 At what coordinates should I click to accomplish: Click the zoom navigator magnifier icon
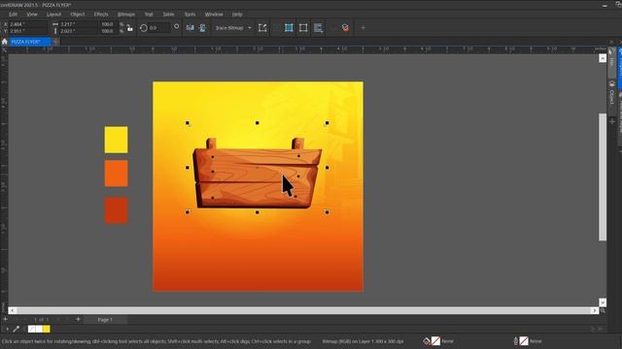(x=603, y=311)
